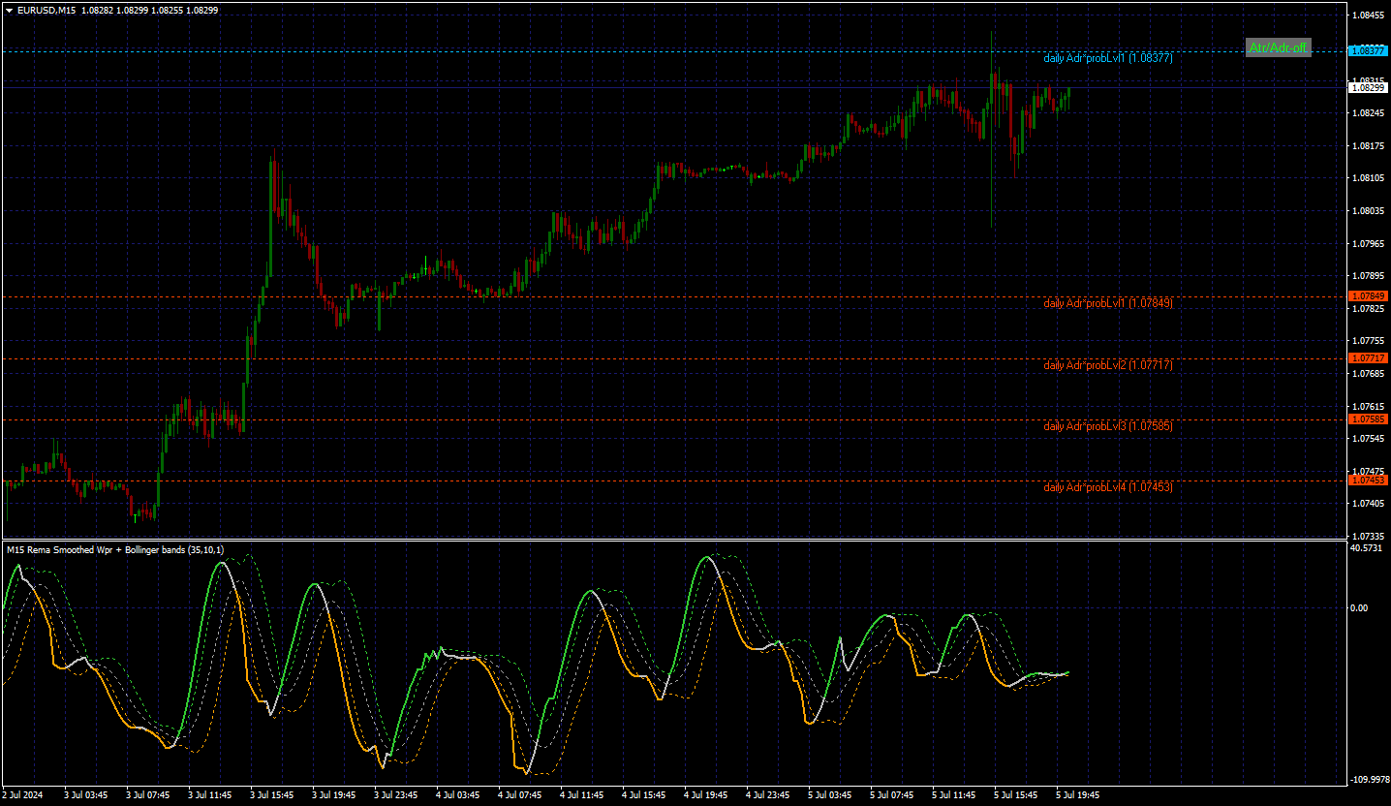Click label 'daily Adr*probLvl2 (1.07717)'
The height and width of the screenshot is (806, 1391).
click(1108, 365)
